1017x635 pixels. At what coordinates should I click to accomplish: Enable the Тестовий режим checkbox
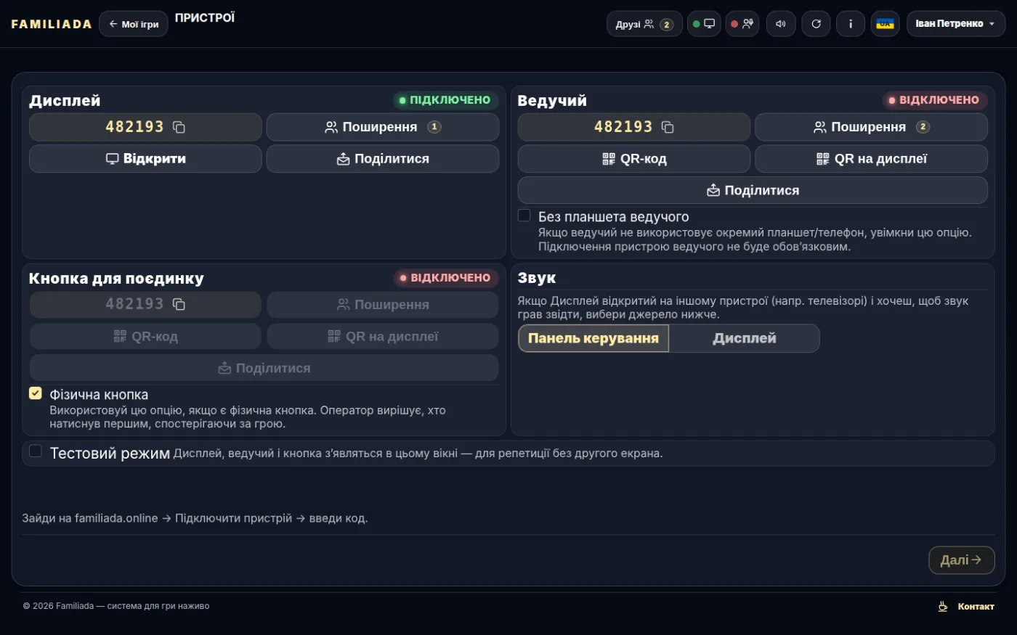click(x=35, y=451)
